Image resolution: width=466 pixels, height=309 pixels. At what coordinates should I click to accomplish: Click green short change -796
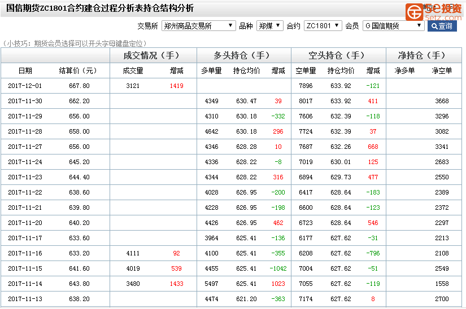point(373,253)
